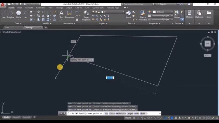
Task: Click the Arc option in command line
Action: pyautogui.click(x=106, y=113)
